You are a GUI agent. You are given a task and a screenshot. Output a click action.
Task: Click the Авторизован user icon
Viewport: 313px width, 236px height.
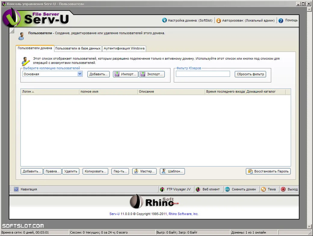219,20
